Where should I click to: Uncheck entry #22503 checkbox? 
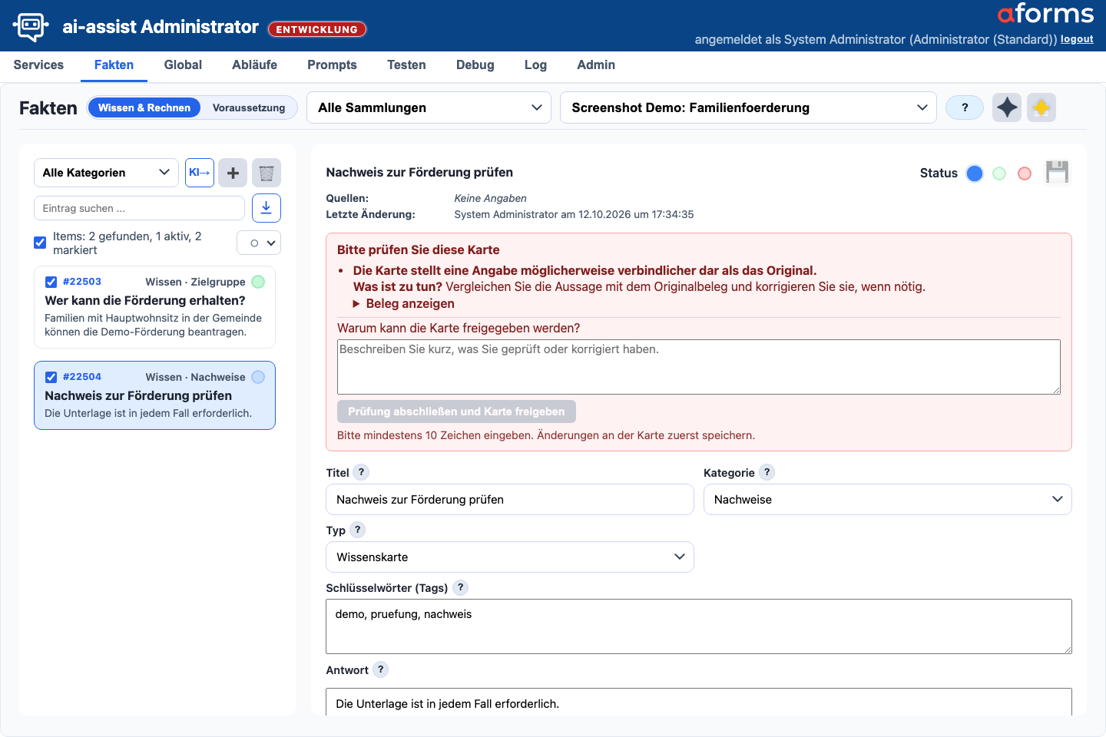pos(51,282)
